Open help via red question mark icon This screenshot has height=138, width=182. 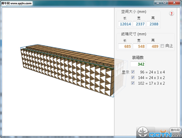click(x=171, y=13)
